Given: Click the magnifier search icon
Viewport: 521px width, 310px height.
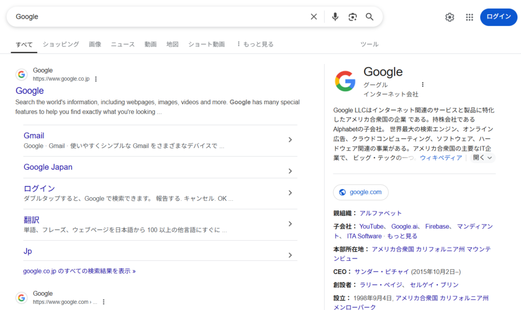Looking at the screenshot, I should pyautogui.click(x=369, y=17).
